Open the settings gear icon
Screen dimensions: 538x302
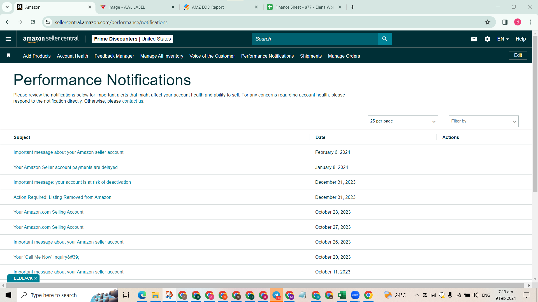coord(487,39)
